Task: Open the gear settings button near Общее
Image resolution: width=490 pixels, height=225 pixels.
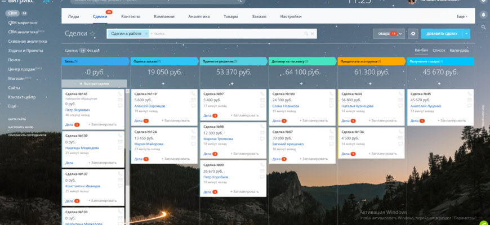Action: pyautogui.click(x=413, y=34)
